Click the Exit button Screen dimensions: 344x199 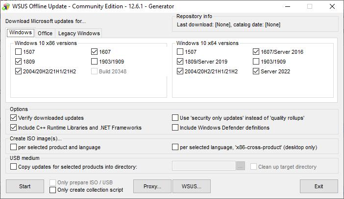[319, 186]
